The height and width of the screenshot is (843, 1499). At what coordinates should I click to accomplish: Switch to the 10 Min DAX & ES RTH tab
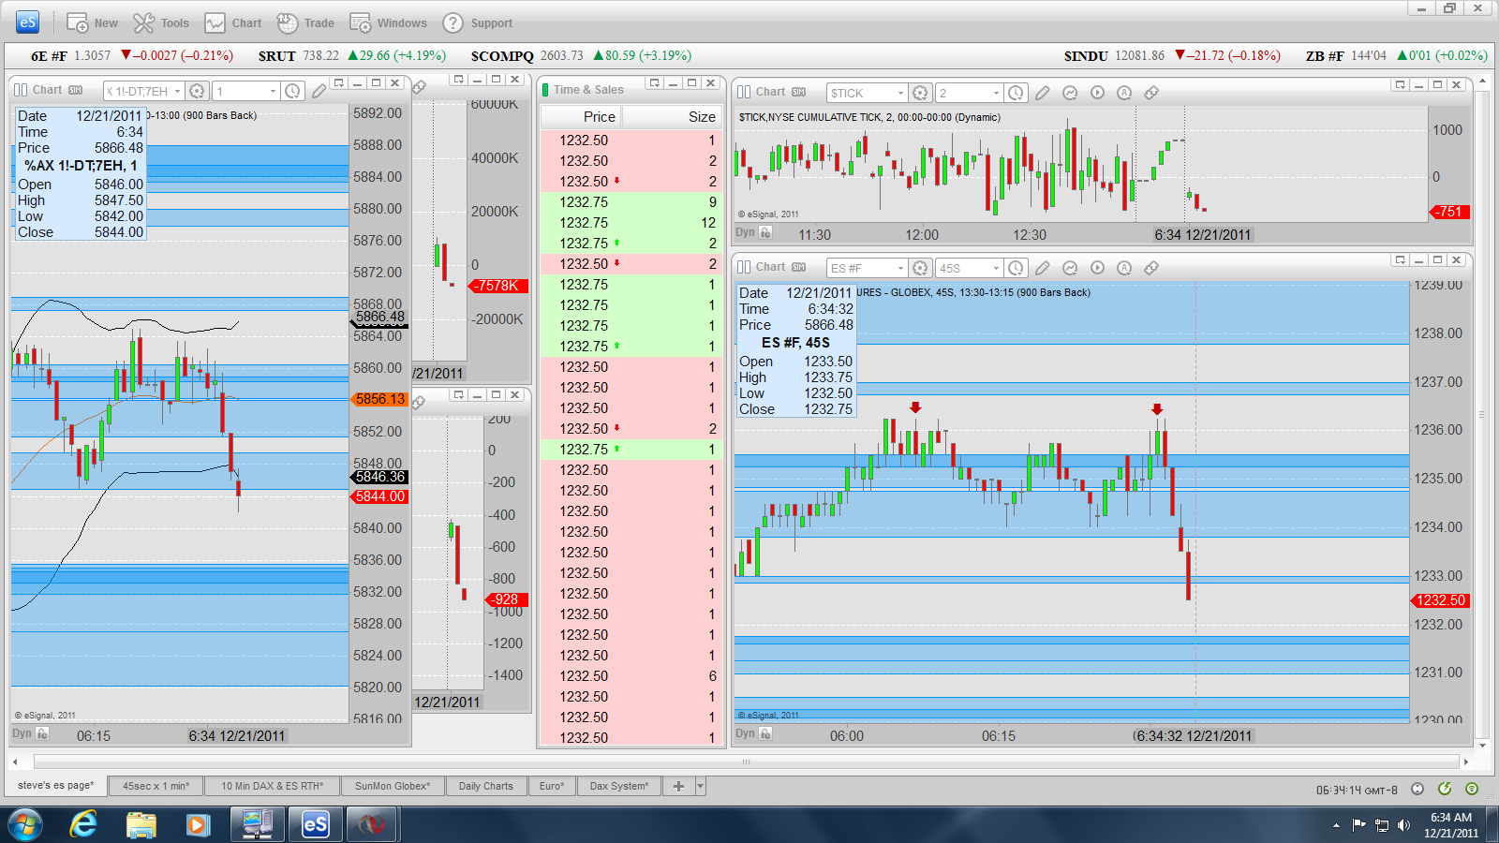[272, 787]
